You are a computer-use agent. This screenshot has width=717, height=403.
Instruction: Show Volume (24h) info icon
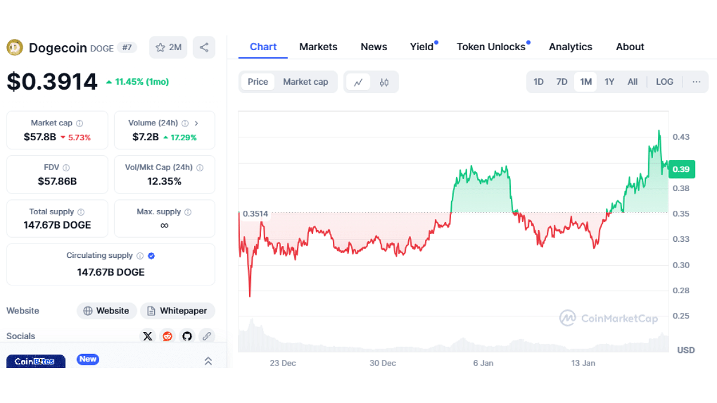point(185,124)
